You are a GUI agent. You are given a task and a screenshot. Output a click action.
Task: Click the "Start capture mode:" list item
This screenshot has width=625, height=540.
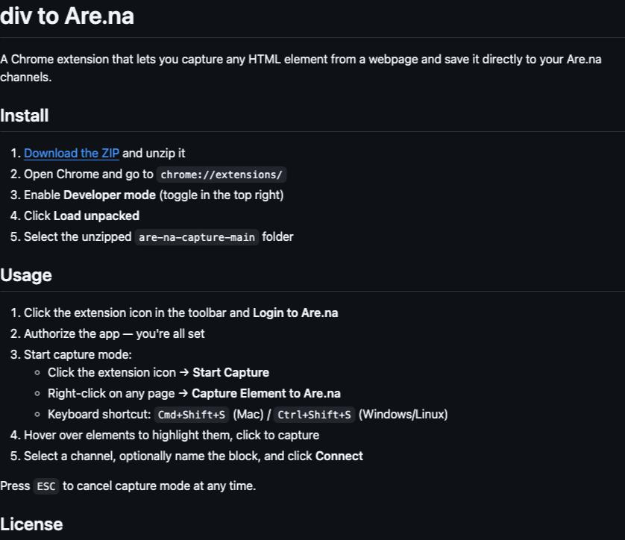(x=78, y=354)
